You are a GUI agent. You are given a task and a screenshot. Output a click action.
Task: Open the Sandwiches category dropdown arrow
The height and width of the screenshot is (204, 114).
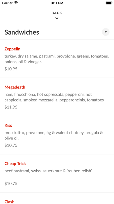point(106,32)
